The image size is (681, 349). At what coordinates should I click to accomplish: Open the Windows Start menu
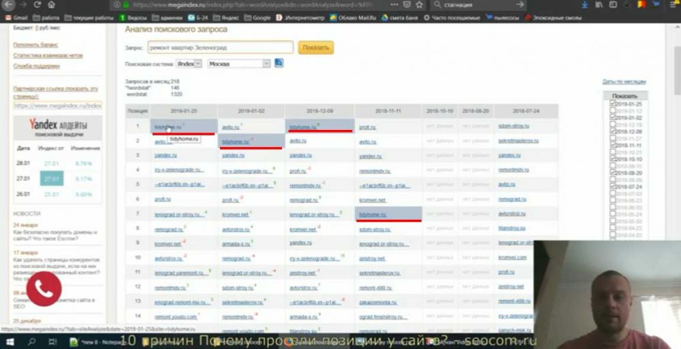pos(12,342)
